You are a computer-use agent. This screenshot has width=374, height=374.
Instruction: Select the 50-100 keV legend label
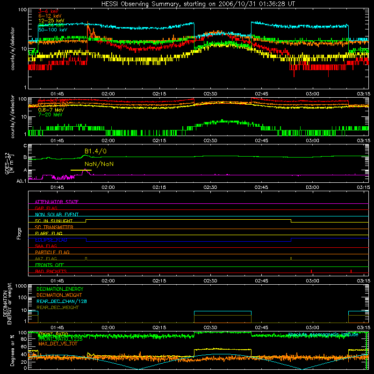(53, 30)
